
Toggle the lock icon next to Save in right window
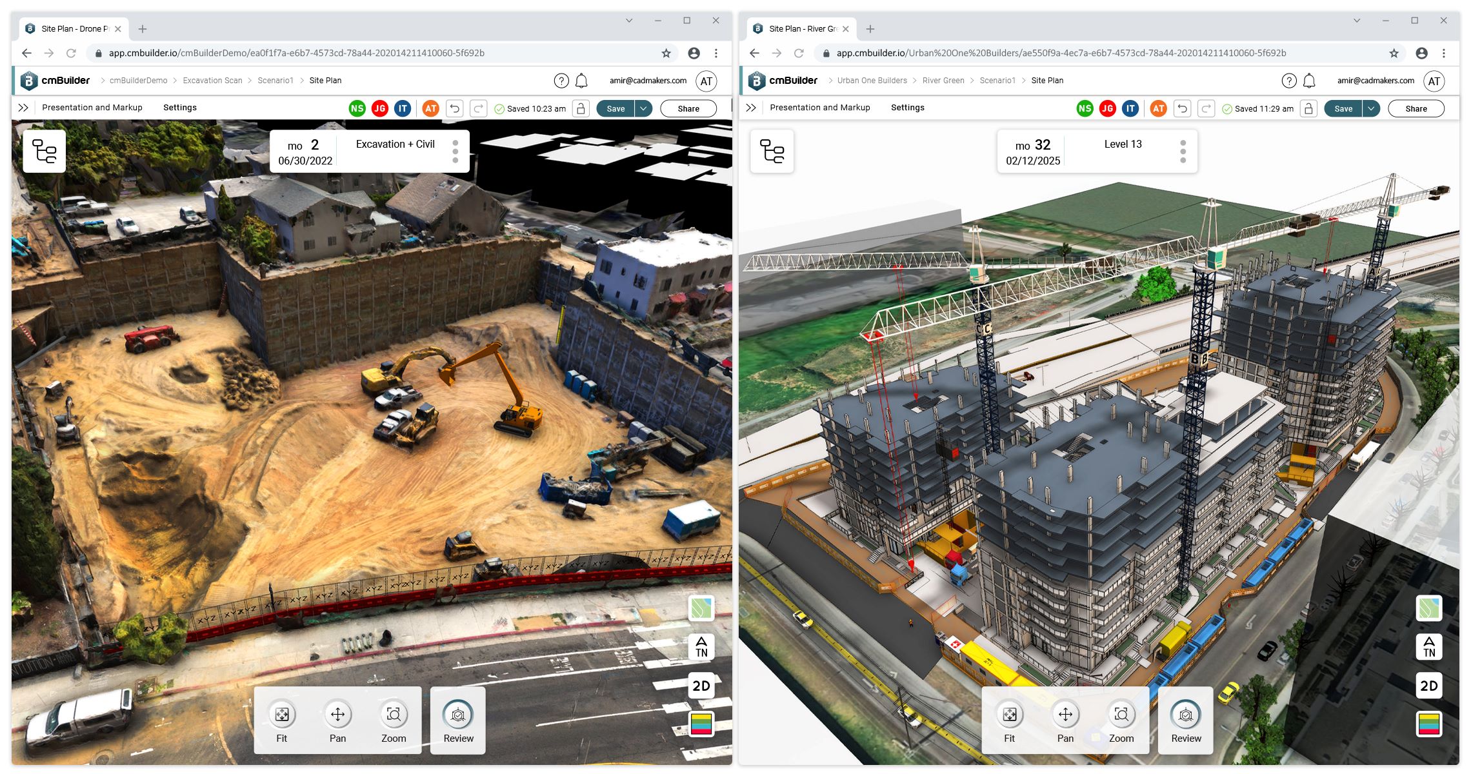[1308, 108]
